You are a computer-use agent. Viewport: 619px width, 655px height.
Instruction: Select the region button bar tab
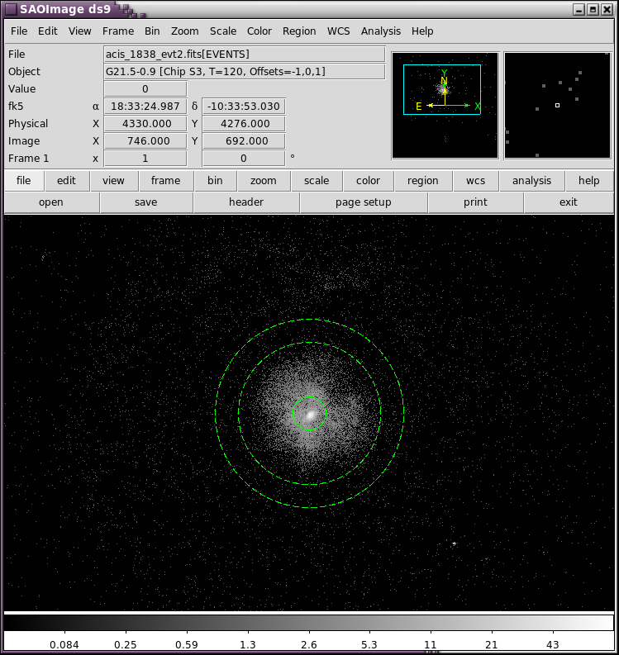pos(422,181)
